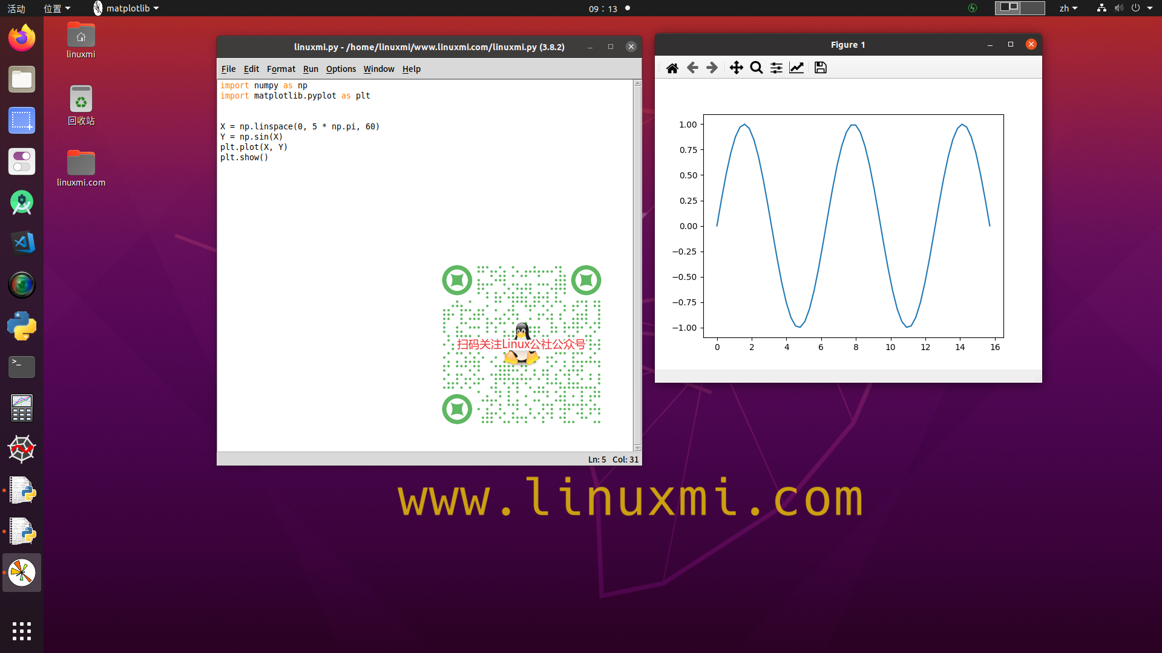Expand the matplotlib app menu in top bar
Viewport: 1162px width, 653px height.
coord(126,8)
